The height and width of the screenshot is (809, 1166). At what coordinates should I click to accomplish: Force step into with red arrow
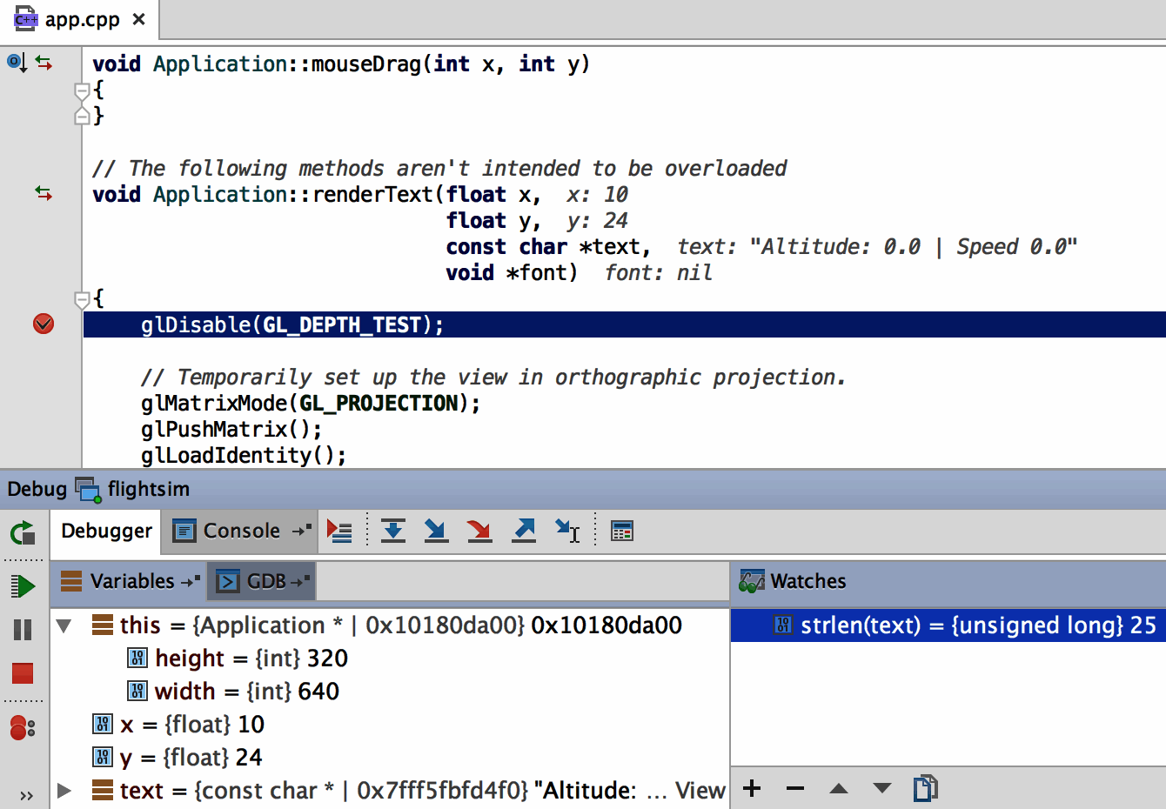click(479, 531)
